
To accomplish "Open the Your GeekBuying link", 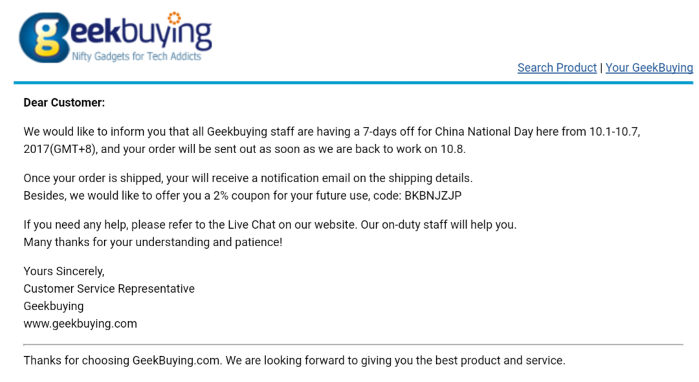I will (649, 68).
